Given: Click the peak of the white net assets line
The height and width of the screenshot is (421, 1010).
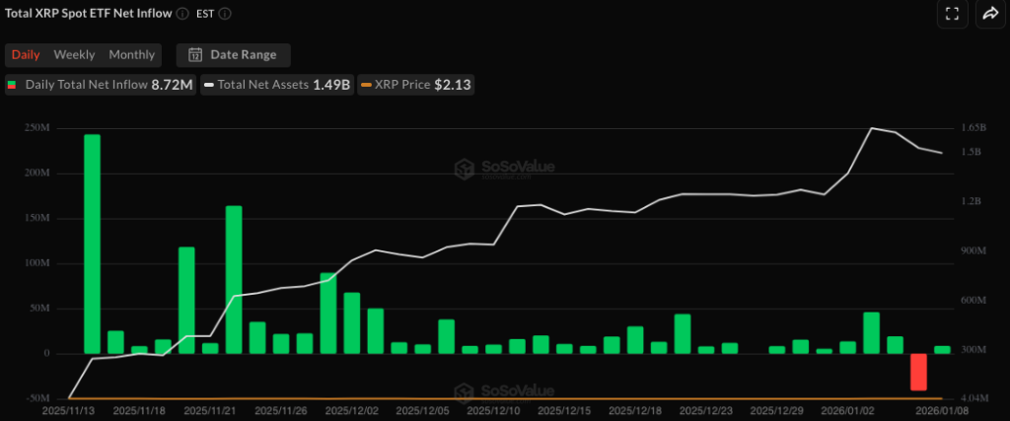Looking at the screenshot, I should 872,128.
